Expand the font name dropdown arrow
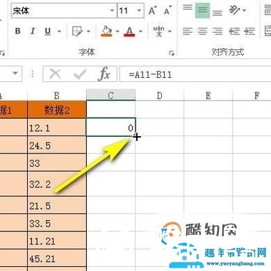This screenshot has width=271, height=271. (x=112, y=10)
